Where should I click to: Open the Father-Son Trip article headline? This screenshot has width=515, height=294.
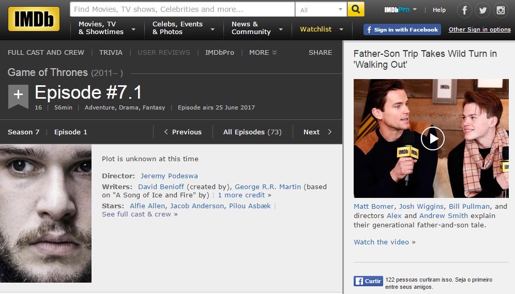tap(425, 59)
